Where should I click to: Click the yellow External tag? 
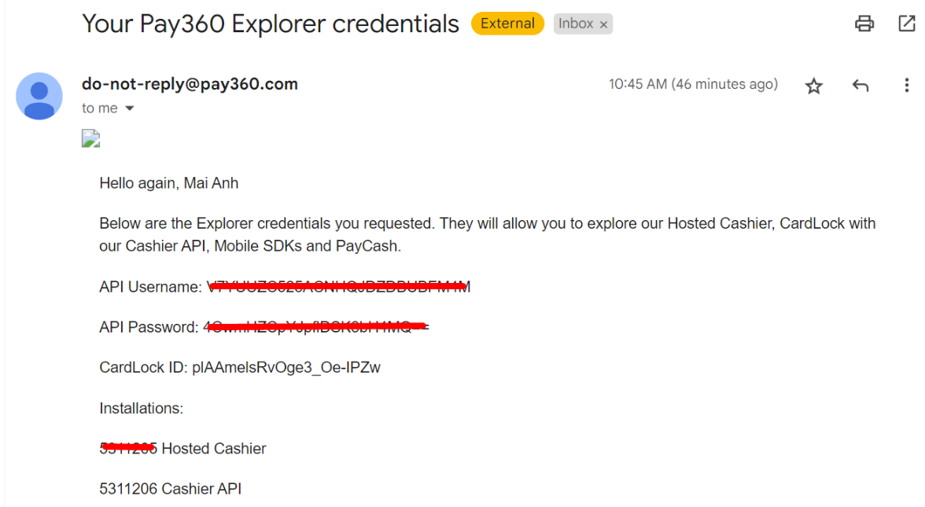507,24
